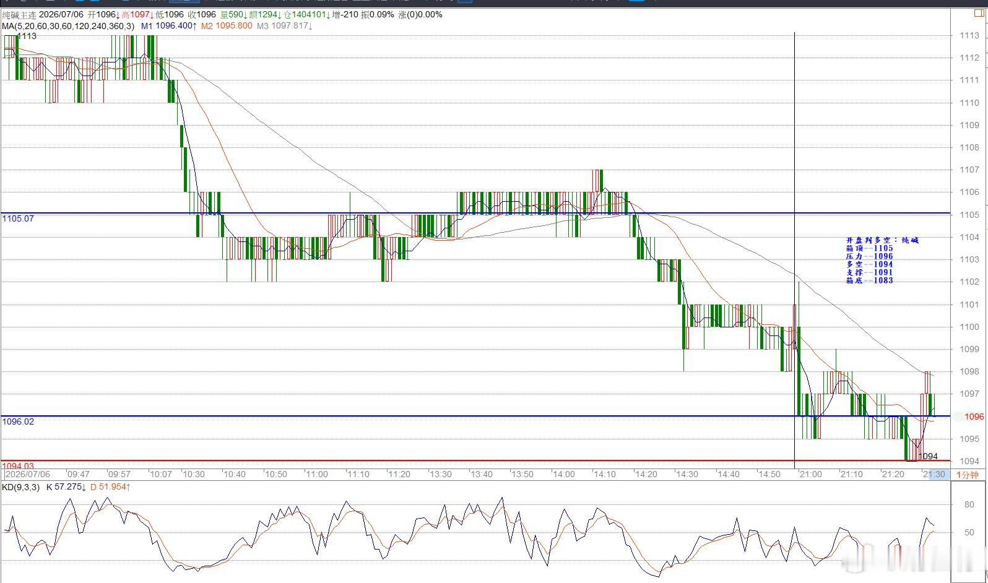988x583 pixels.
Task: Click the red 1094.03 line label
Action: [18, 466]
